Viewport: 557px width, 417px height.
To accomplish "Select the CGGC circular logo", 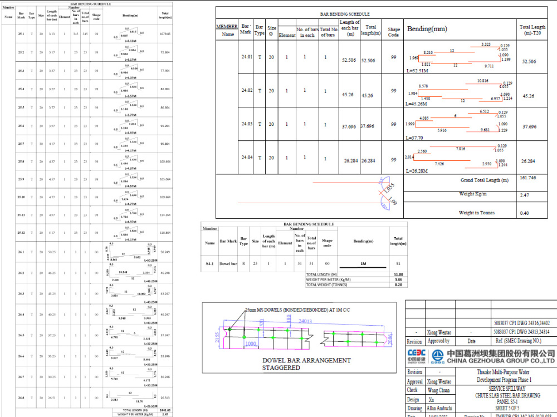I will point(437,355).
